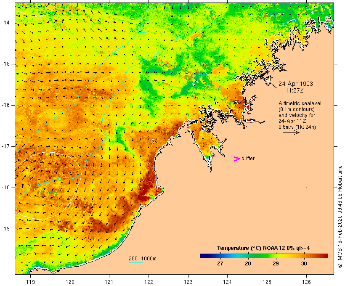Click the longitude axis label "126"

point(306,282)
